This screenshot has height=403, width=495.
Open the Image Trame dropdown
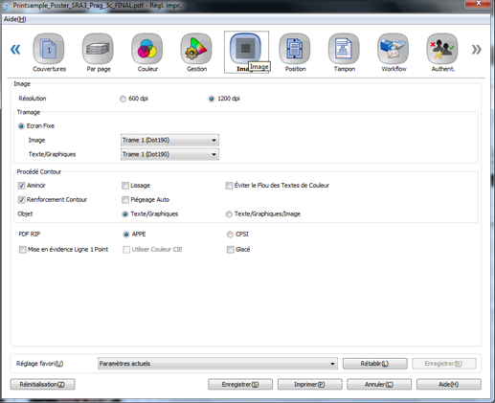pyautogui.click(x=169, y=140)
